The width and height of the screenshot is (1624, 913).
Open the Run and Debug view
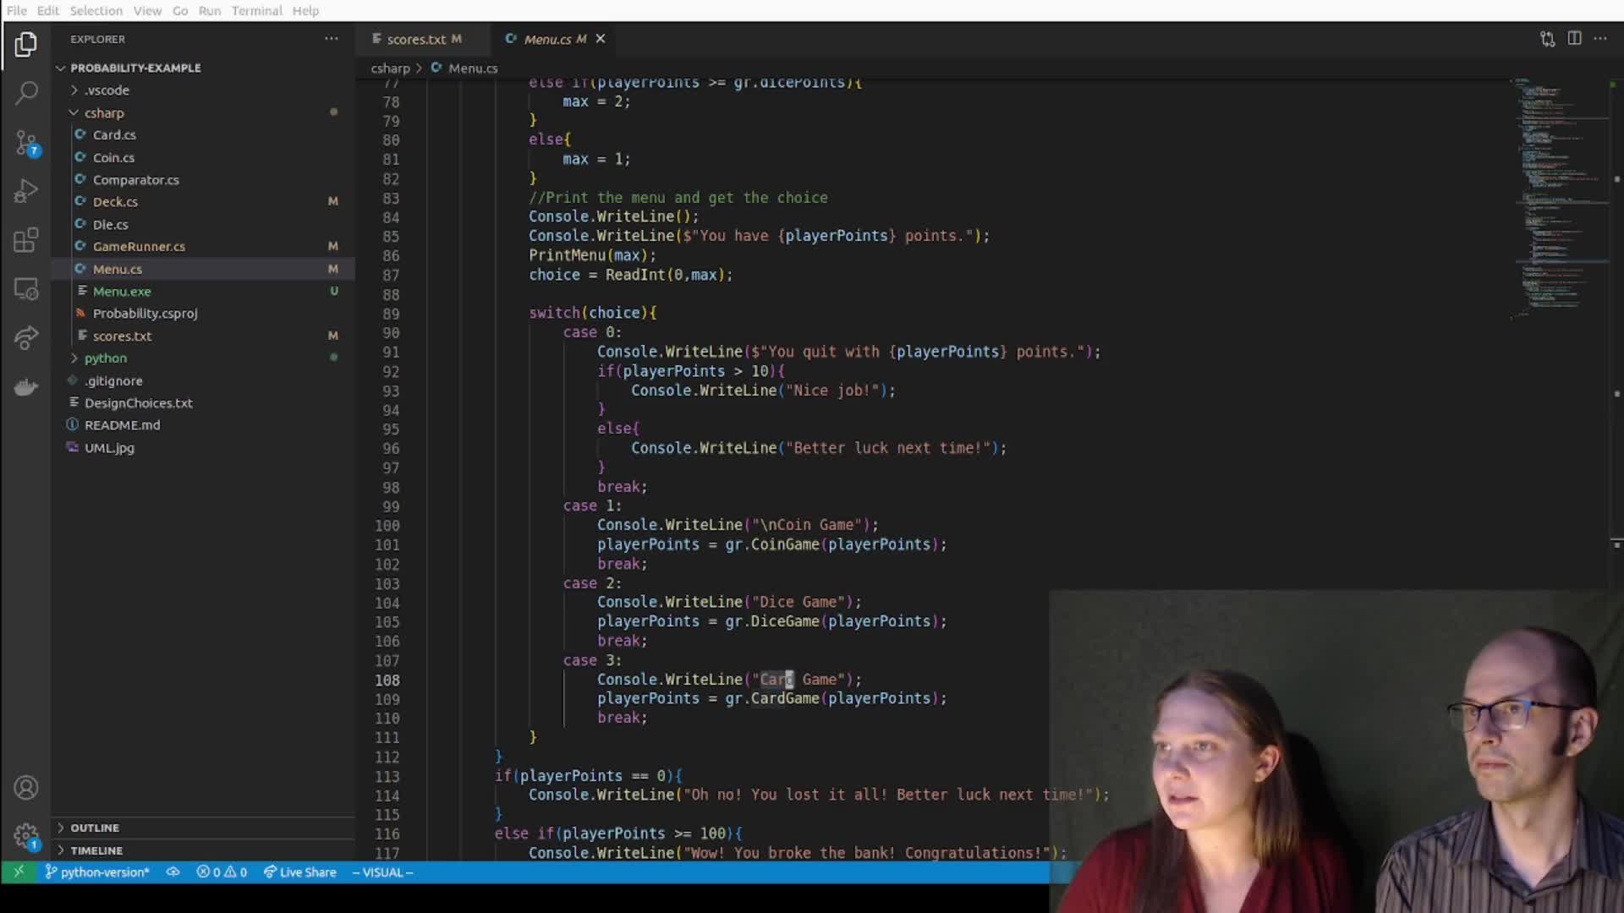tap(26, 191)
